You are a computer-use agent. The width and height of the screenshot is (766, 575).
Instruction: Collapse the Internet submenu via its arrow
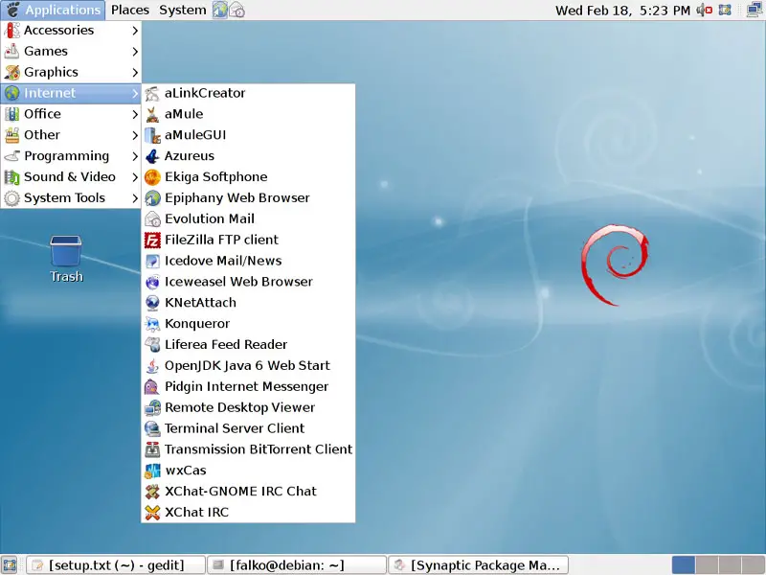[x=135, y=93]
